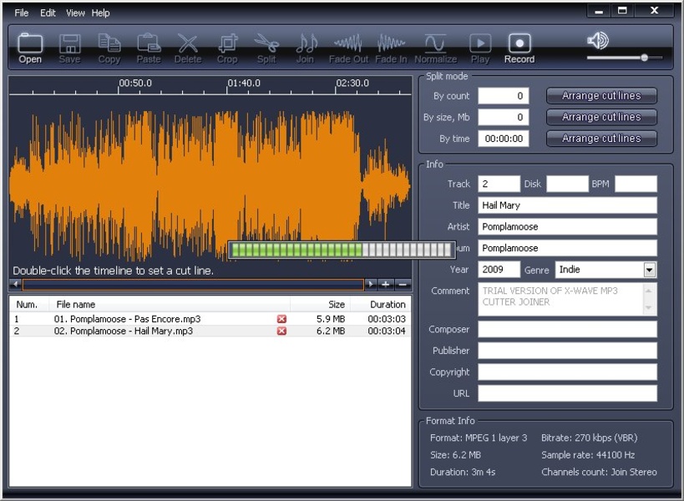Image resolution: width=684 pixels, height=501 pixels.
Task: Expand the Genre dropdown
Action: (650, 270)
